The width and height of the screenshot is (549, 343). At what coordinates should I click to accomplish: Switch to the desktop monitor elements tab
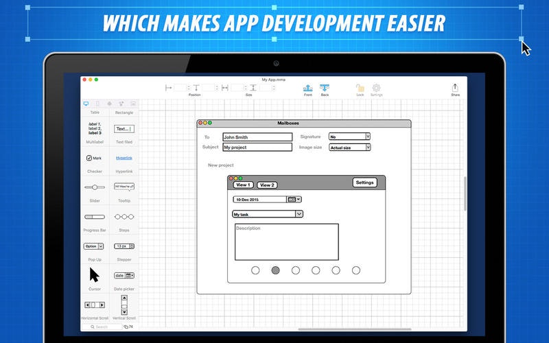86,104
